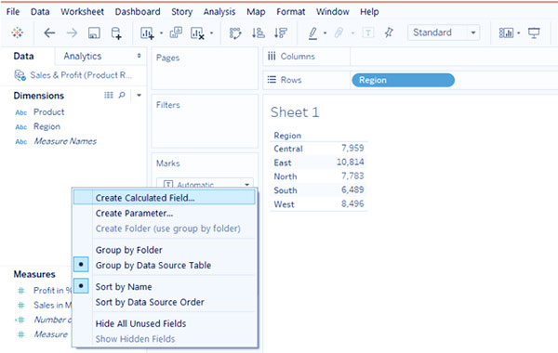Open the Dimensions pane dropdown arrow
The width and height of the screenshot is (558, 353).
pyautogui.click(x=139, y=95)
